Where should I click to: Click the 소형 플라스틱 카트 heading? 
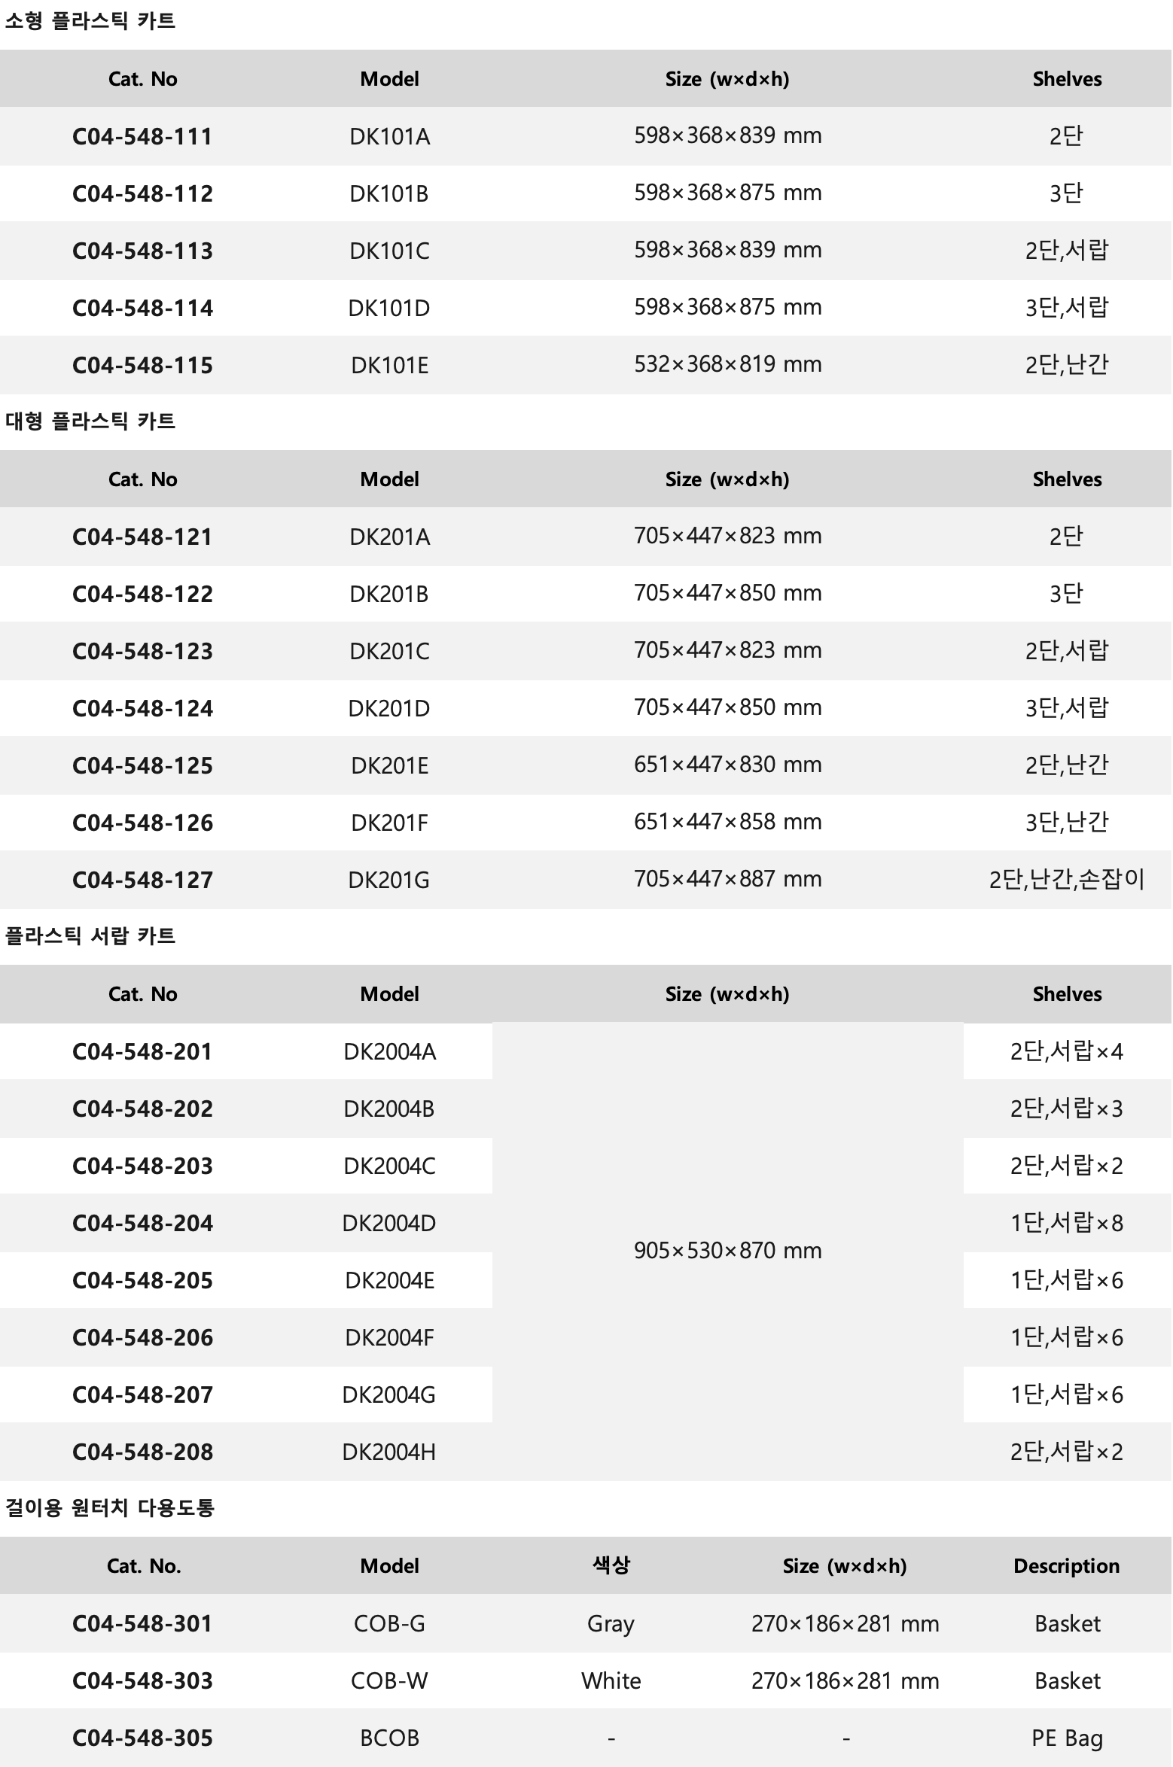coord(90,20)
